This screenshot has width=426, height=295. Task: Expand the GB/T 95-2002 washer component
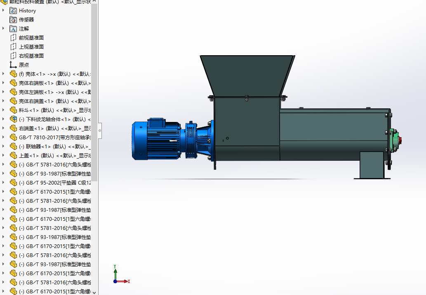point(3,183)
